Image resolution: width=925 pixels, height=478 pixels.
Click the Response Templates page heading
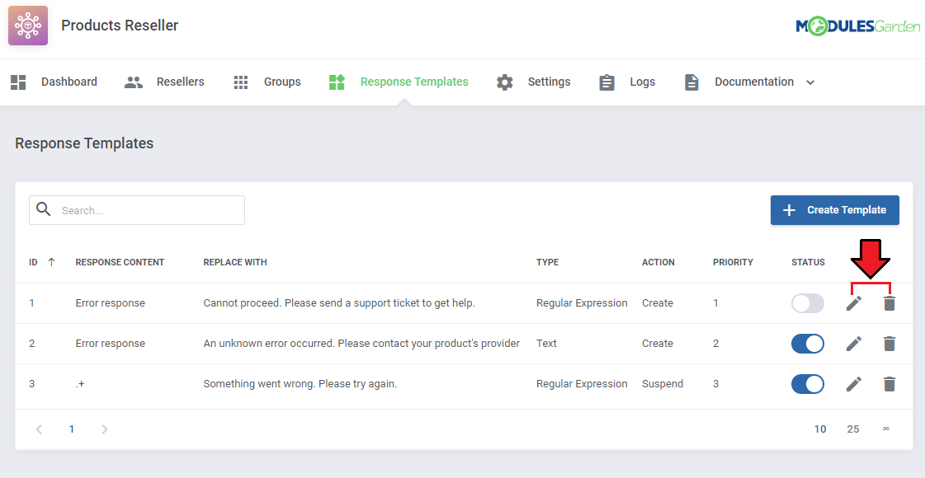pos(84,143)
